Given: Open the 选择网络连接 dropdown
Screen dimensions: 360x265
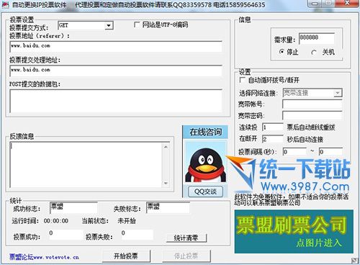Looking at the screenshot, I should click(338, 93).
